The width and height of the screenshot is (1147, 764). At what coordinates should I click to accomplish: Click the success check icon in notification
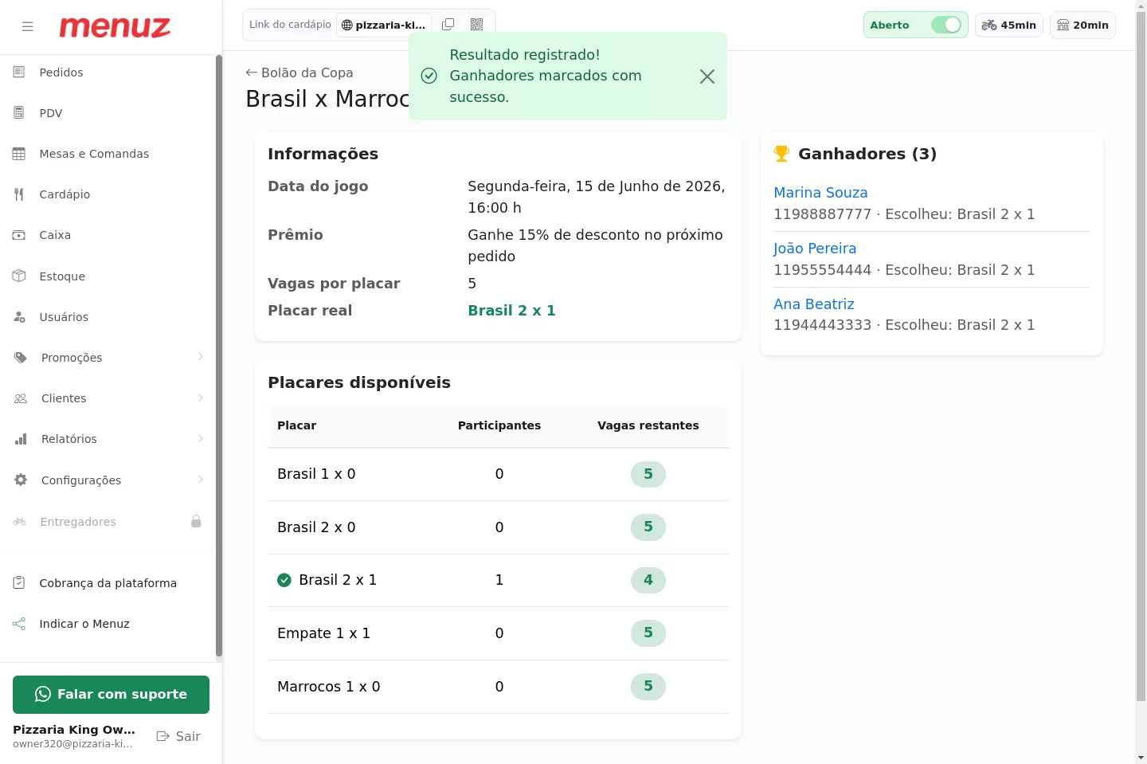click(x=429, y=76)
